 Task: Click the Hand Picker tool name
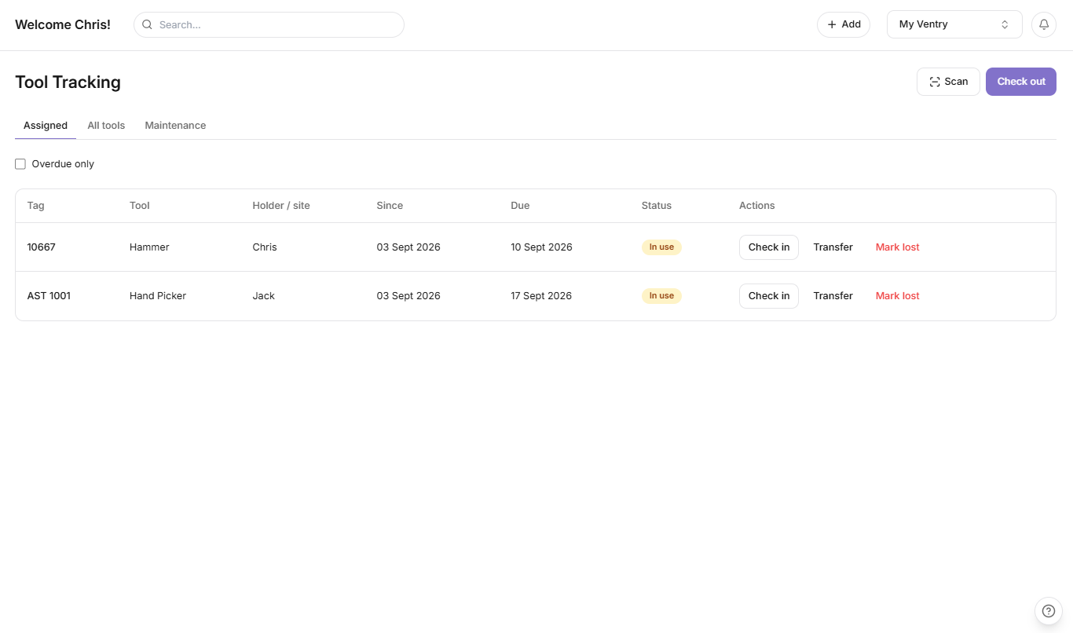(x=158, y=296)
